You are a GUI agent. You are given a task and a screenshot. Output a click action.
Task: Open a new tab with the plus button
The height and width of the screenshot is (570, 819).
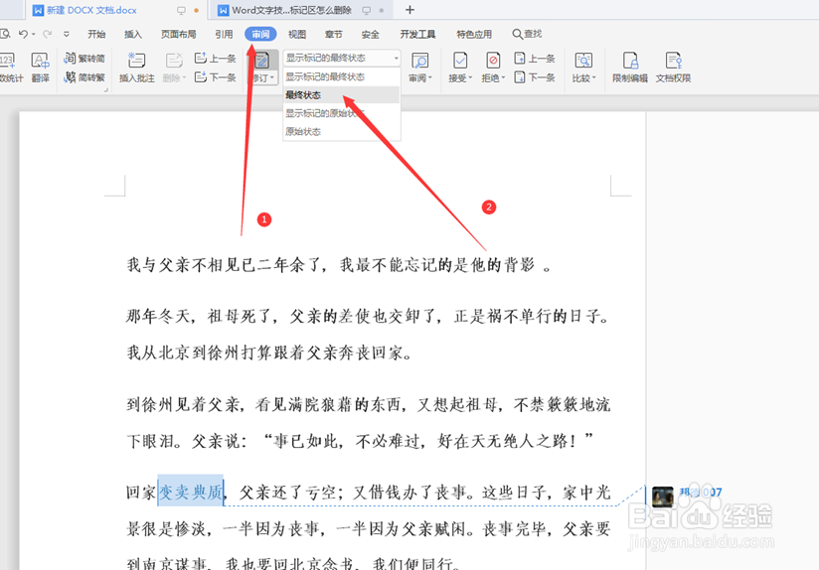pyautogui.click(x=410, y=10)
